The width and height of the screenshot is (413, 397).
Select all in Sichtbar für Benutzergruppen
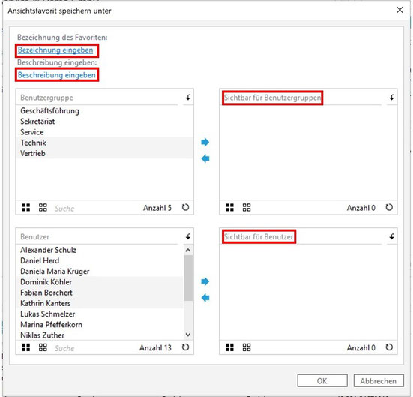pyautogui.click(x=229, y=208)
